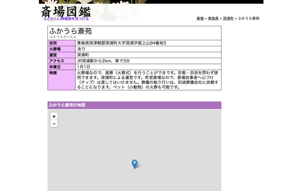Click the あり value cell
Screen dimensions: 306x191
click(148, 49)
